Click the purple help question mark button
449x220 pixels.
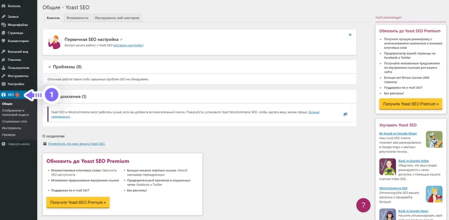pyautogui.click(x=363, y=205)
